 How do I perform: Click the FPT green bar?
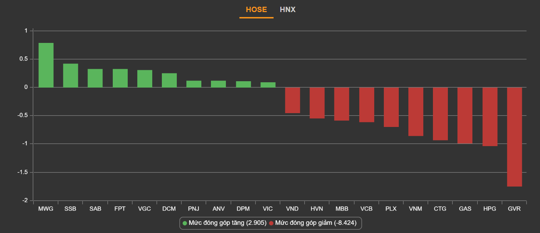click(120, 78)
